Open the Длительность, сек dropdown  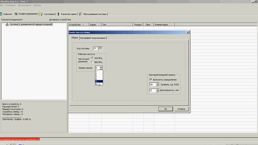(x=157, y=90)
